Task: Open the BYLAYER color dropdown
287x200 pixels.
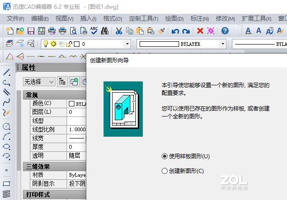Action: coord(223,44)
